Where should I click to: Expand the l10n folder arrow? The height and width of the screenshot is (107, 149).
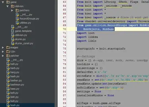click(3, 52)
